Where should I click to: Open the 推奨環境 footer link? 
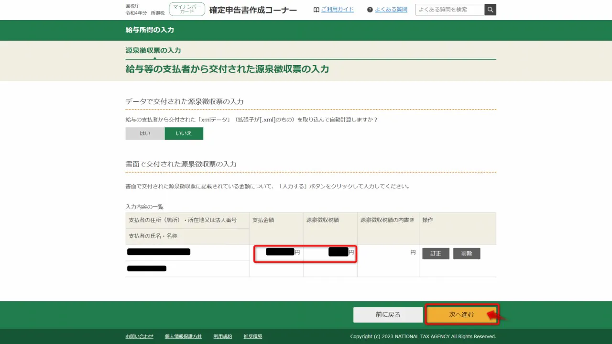(x=252, y=336)
